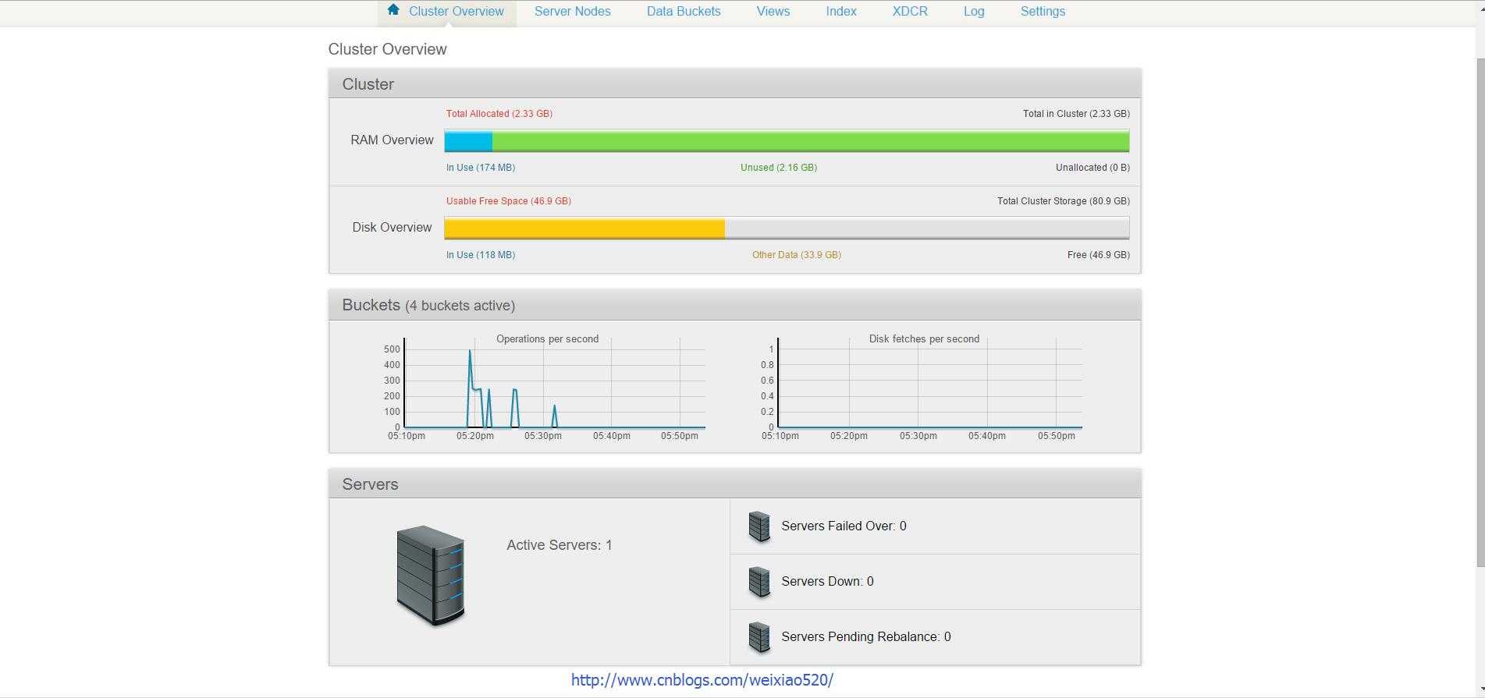Viewport: 1485px width, 698px height.
Task: Click the blue In Use RAM bar segment
Action: click(x=468, y=141)
